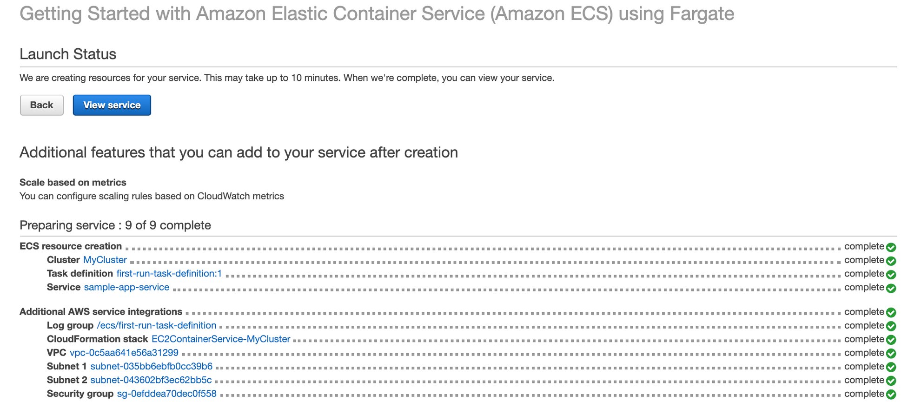
Task: Open the sg-0efddea70dec0f558 security group link
Action: click(x=166, y=393)
